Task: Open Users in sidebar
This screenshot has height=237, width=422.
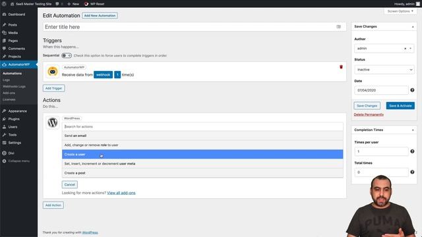Action: 13,127
